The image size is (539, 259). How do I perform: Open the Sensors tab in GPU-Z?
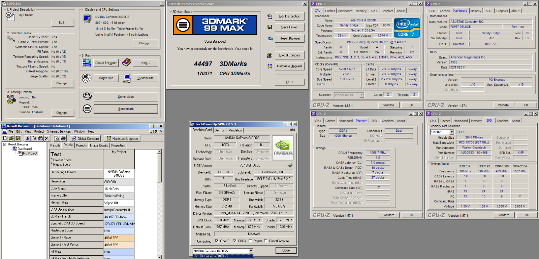[220, 130]
